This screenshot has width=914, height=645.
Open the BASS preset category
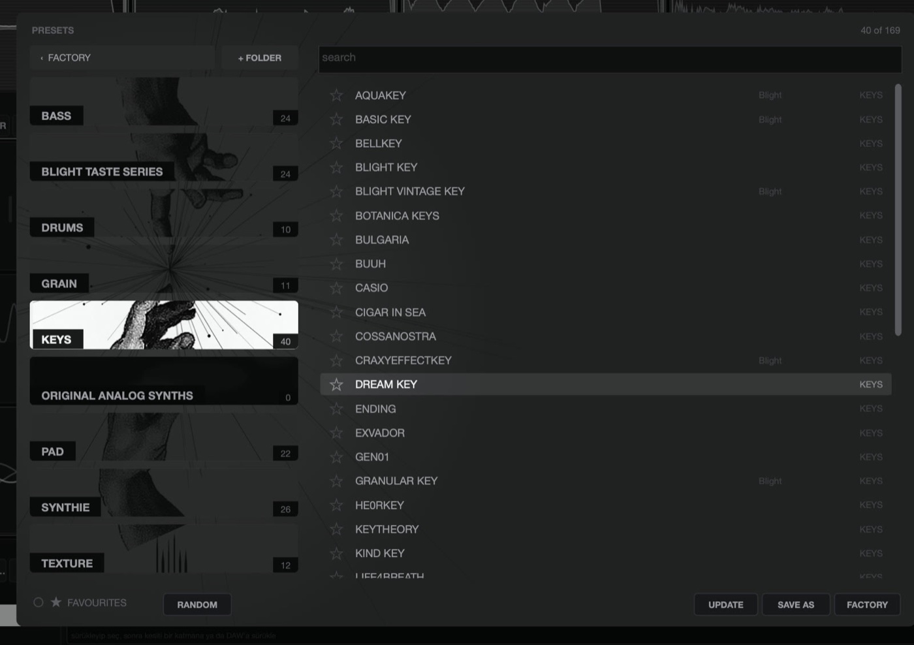(x=164, y=102)
